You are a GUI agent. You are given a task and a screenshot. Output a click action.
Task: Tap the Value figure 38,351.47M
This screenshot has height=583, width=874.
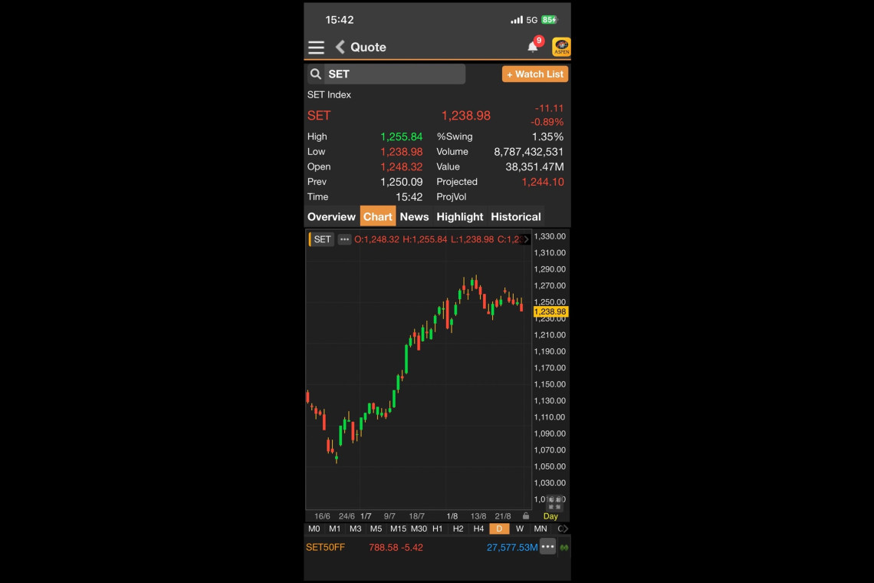(x=534, y=166)
